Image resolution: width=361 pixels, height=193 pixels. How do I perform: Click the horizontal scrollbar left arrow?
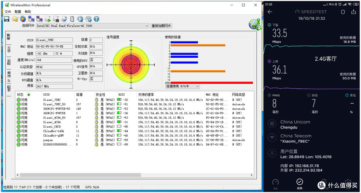[x=18, y=175]
